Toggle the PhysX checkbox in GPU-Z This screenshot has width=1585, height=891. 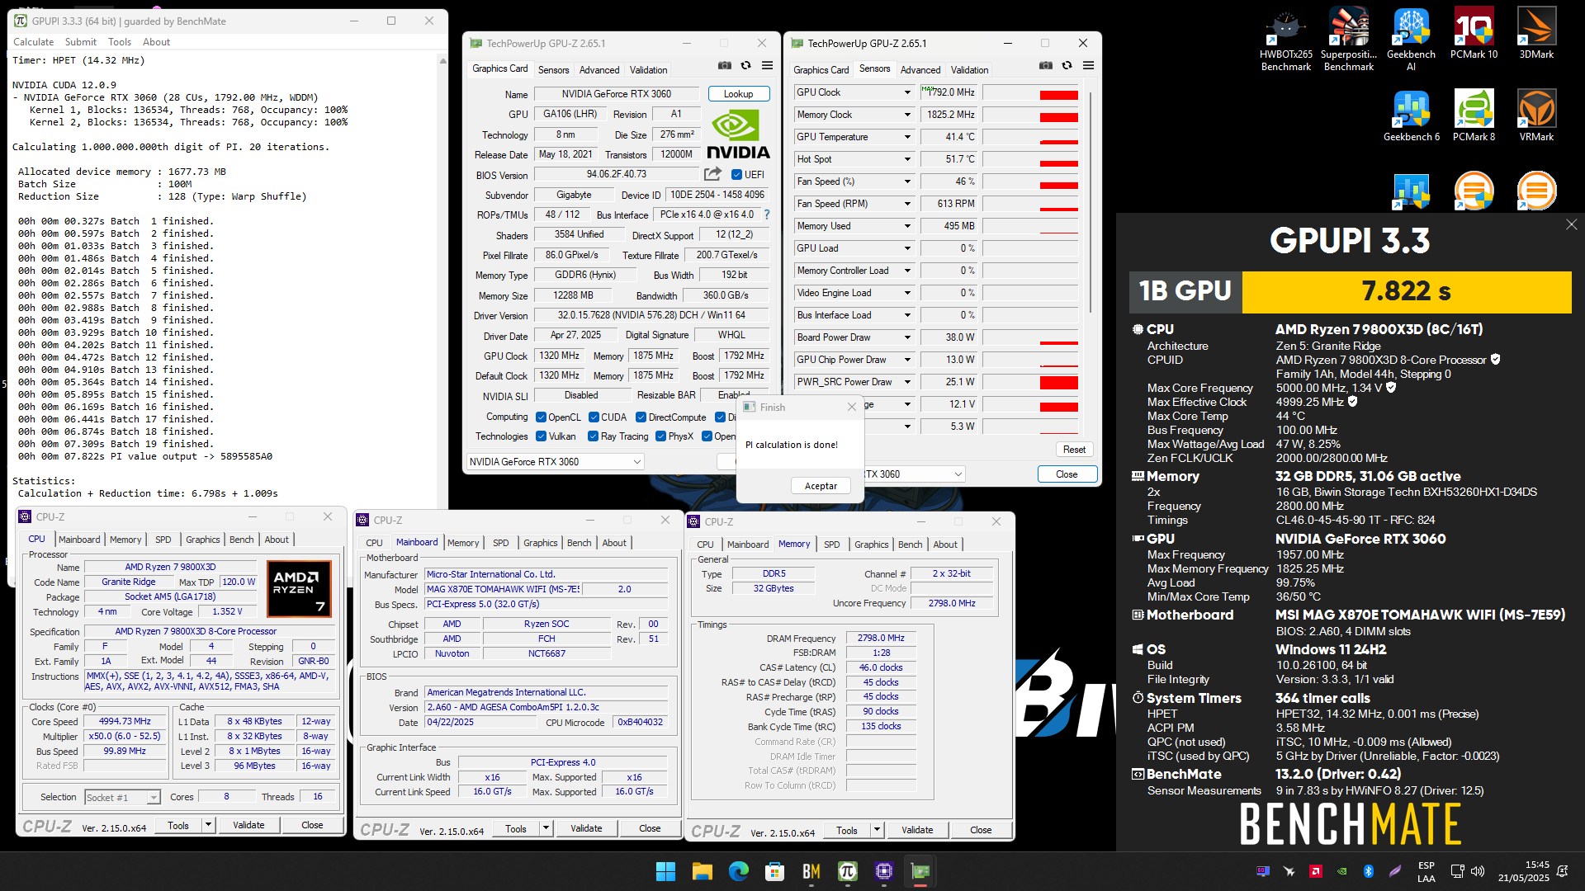click(x=660, y=436)
